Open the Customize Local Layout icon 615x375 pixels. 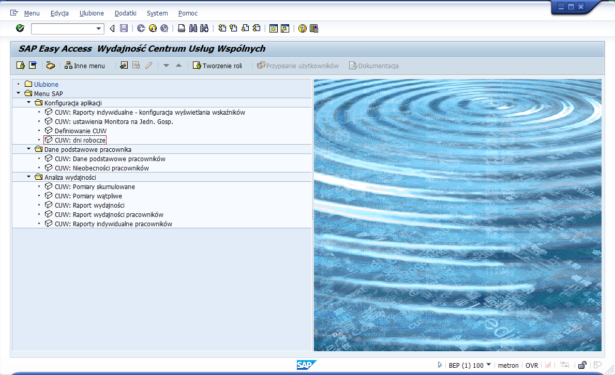coord(314,28)
